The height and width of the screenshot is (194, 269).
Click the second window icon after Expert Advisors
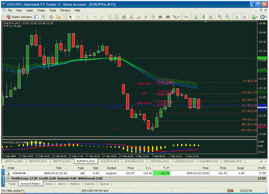pos(44,17)
